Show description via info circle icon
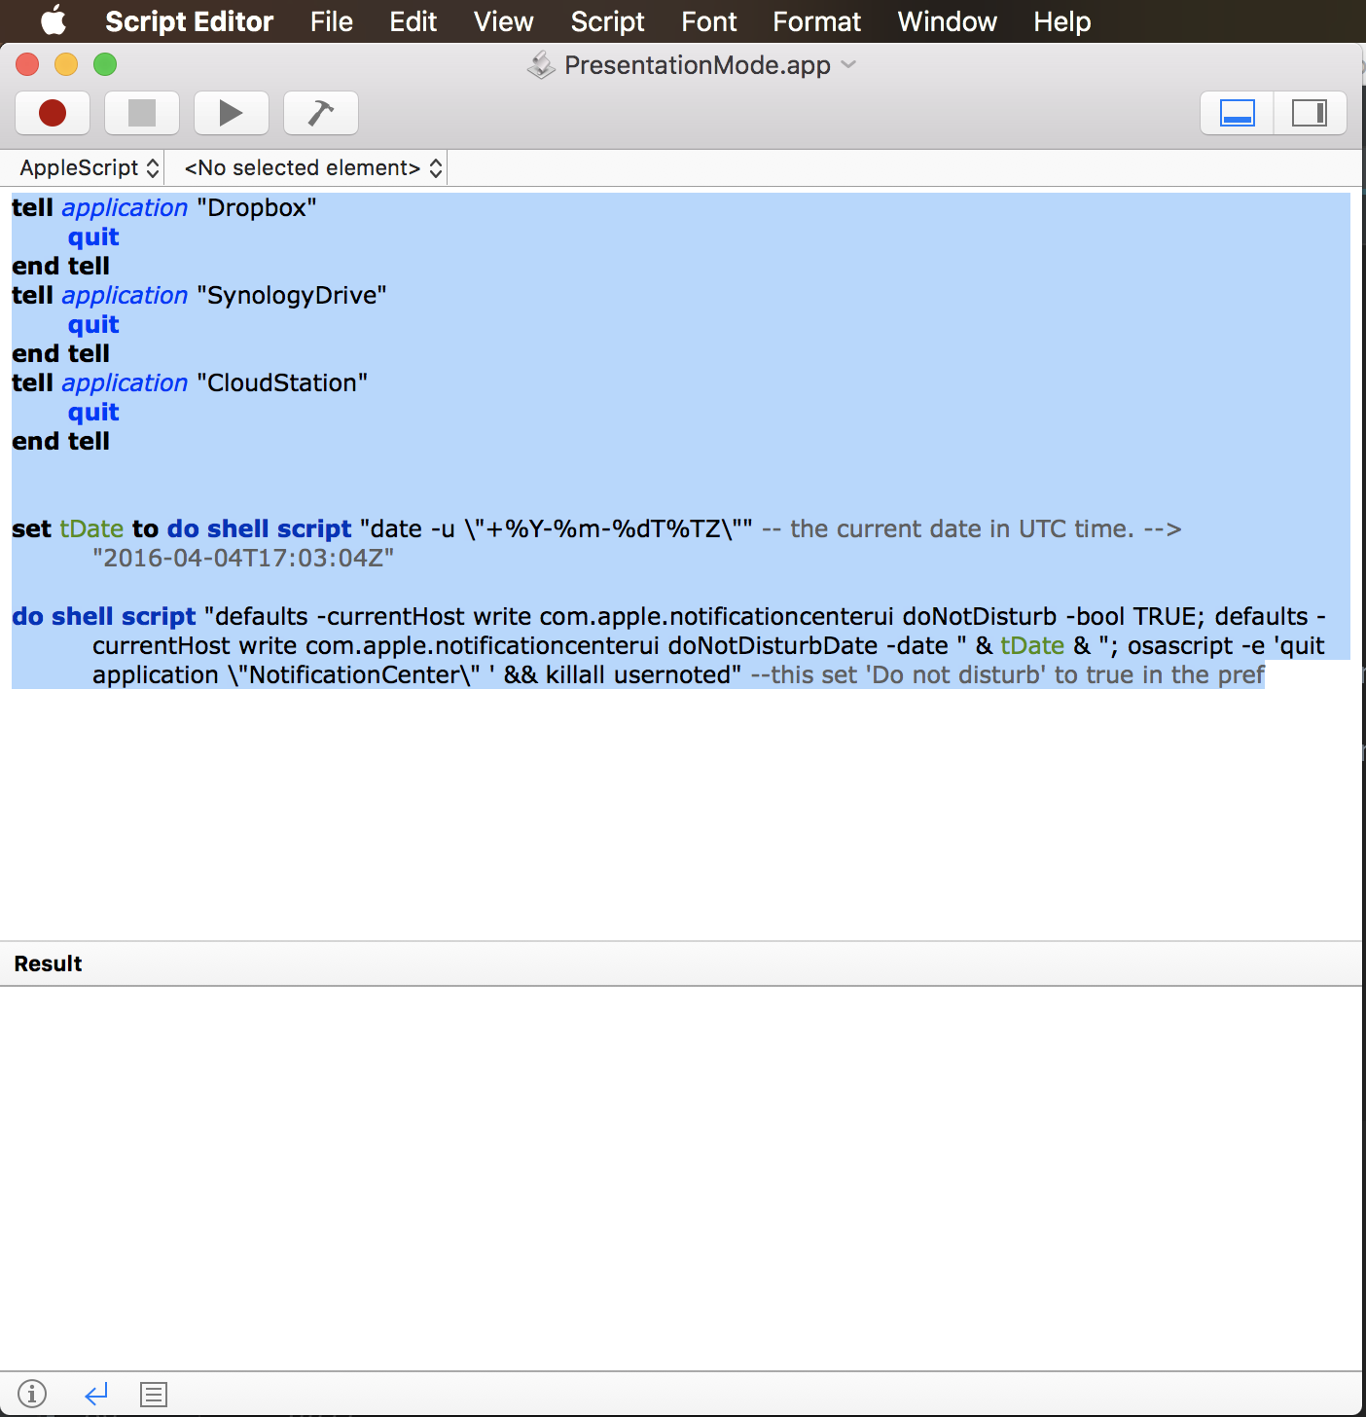The width and height of the screenshot is (1366, 1417). click(x=32, y=1394)
